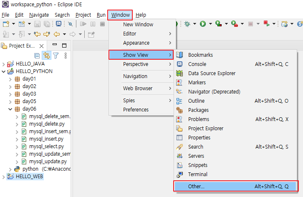Click the Back navigation arrow icon
Image resolution: width=303 pixels, height=197 pixels.
click(57, 34)
